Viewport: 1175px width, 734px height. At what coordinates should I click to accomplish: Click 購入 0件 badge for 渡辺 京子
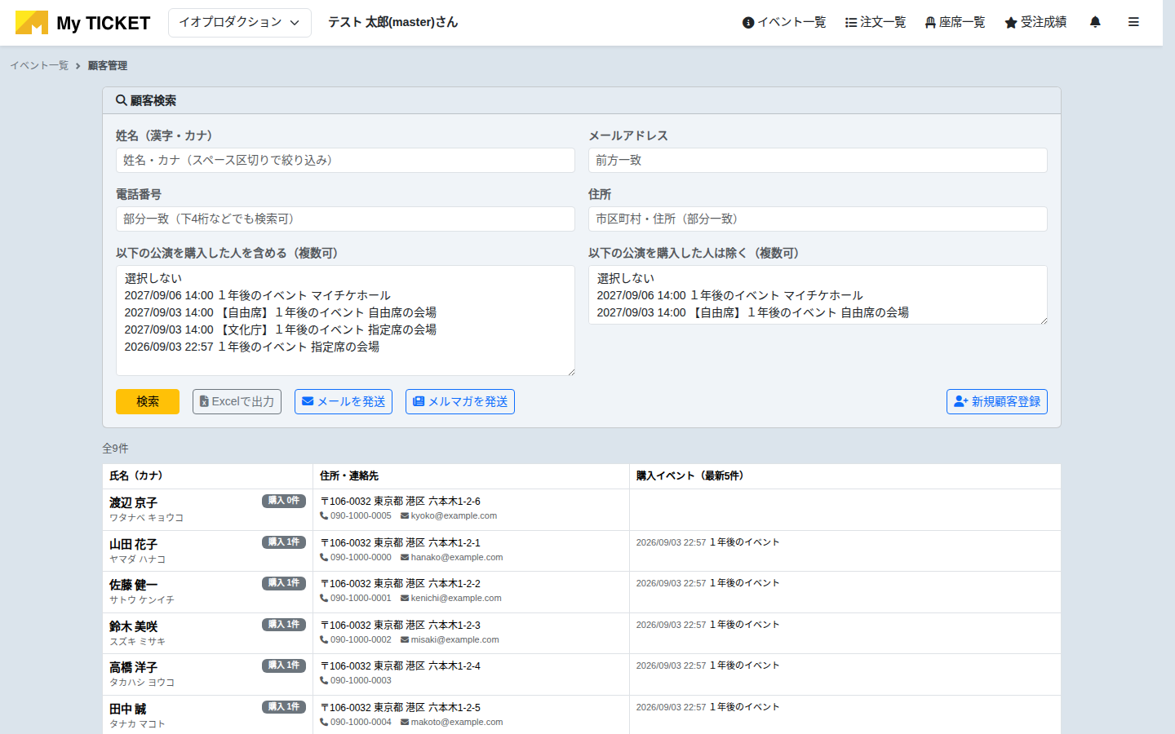[x=284, y=501]
